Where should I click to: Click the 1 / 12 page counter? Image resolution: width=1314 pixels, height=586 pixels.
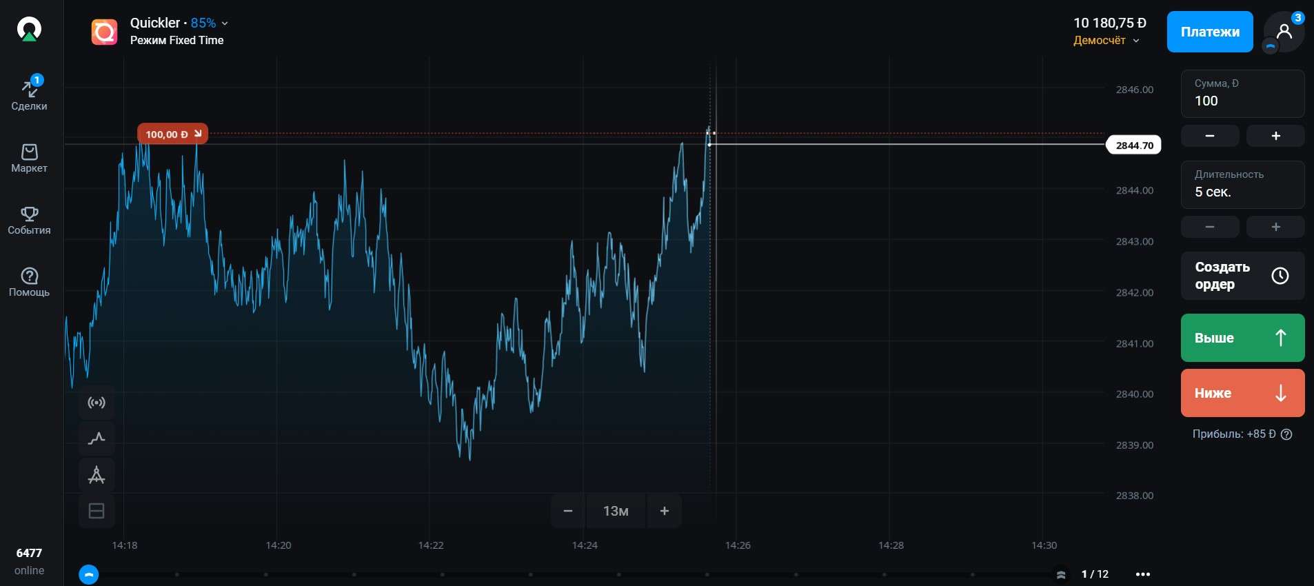[x=1095, y=574]
